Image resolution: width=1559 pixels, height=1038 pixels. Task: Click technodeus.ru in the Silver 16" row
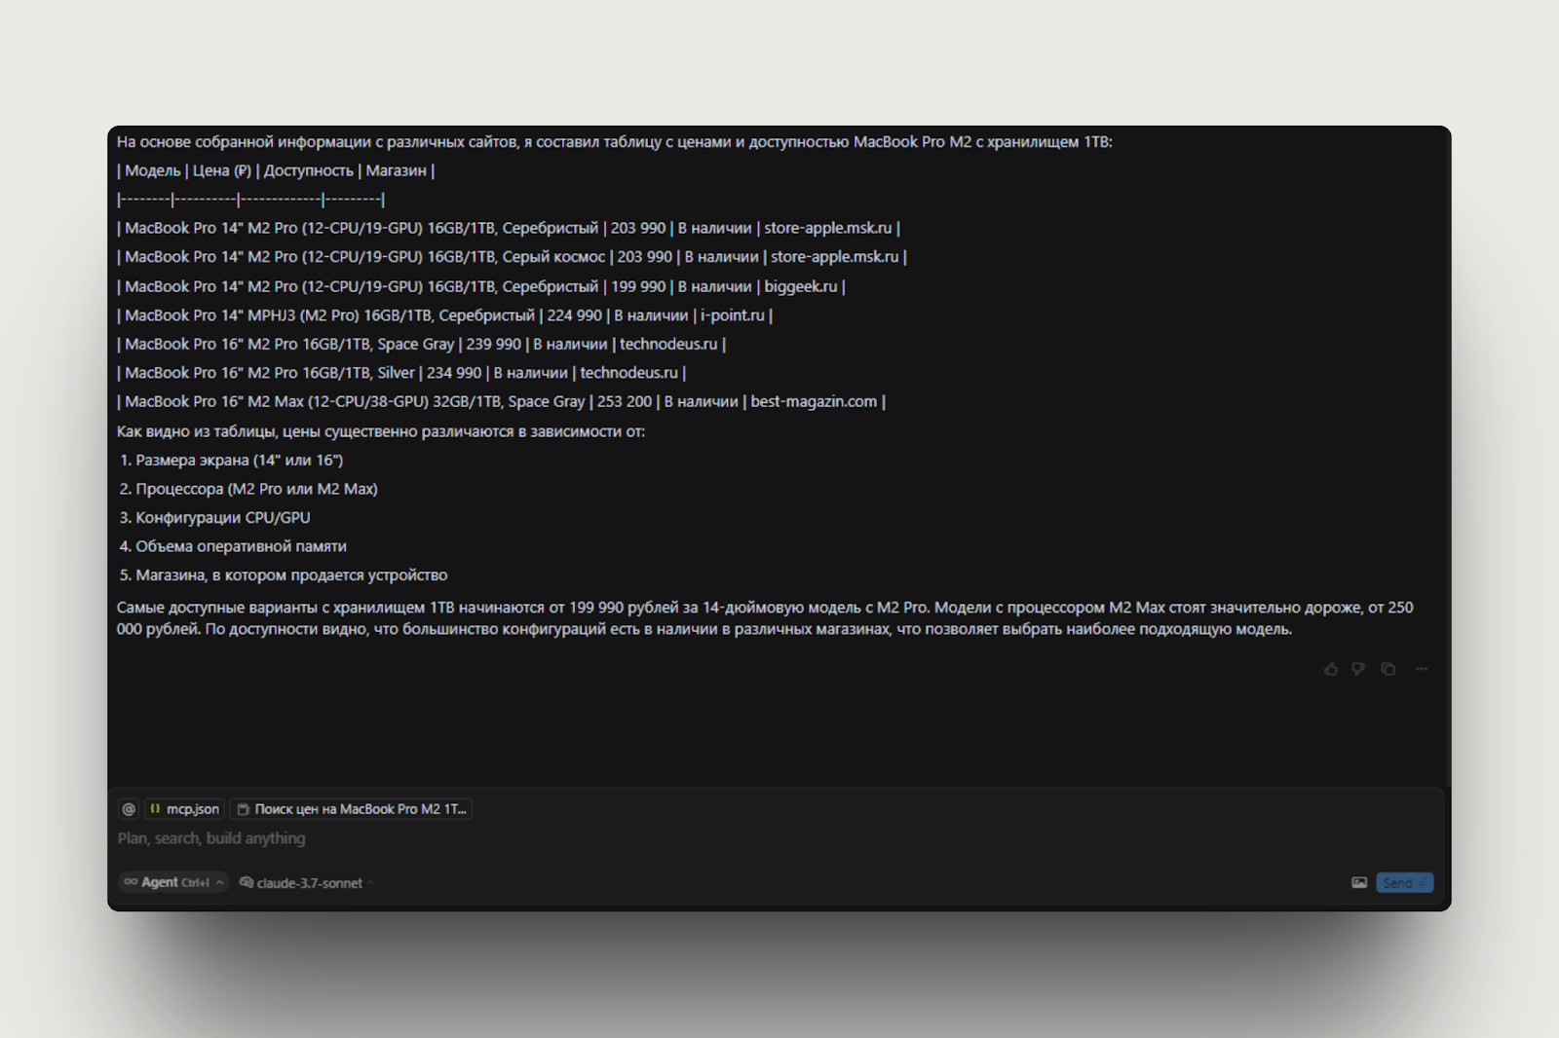(628, 373)
